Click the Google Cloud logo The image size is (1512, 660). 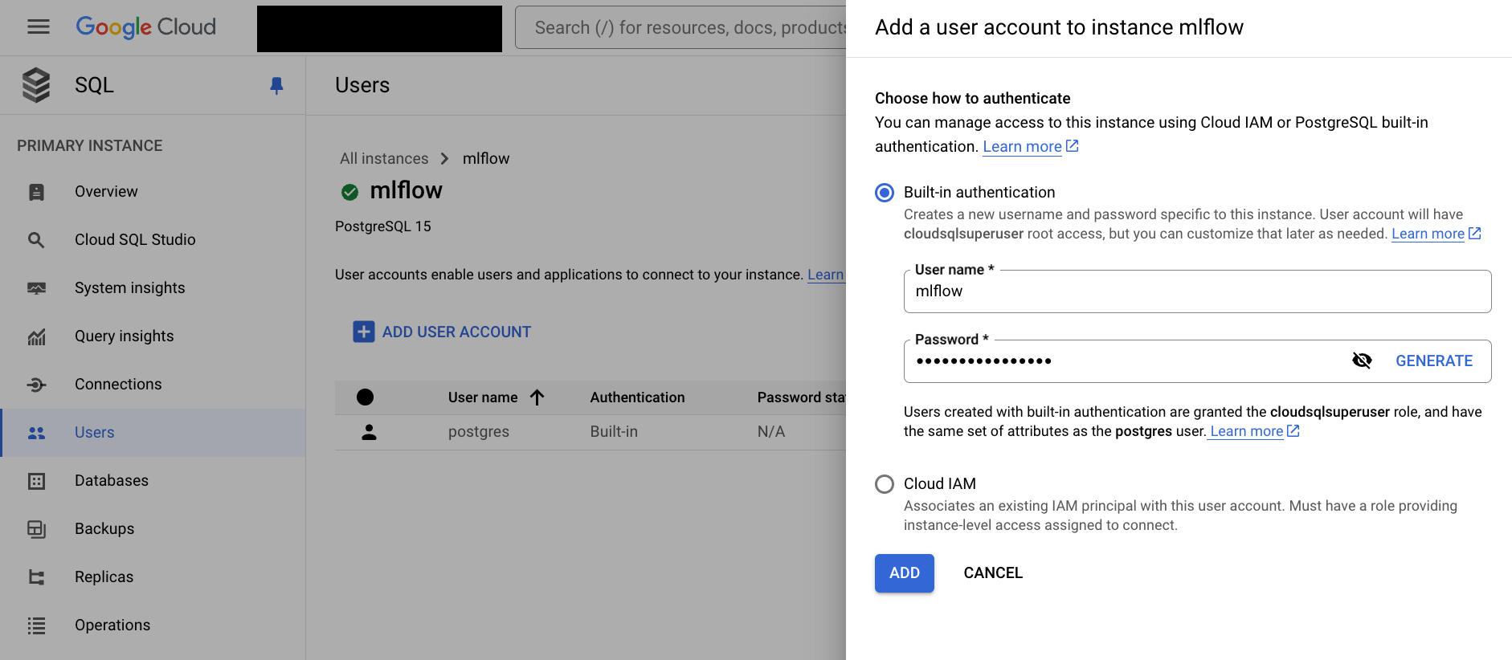pos(145,27)
